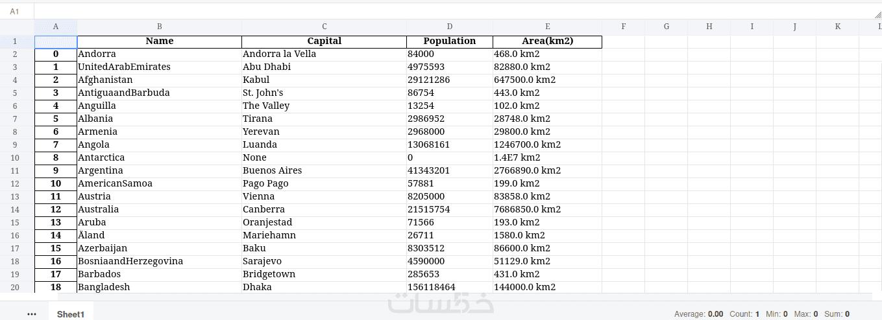Click the Capital header cell
Screen dimensions: 882x320
pos(324,41)
